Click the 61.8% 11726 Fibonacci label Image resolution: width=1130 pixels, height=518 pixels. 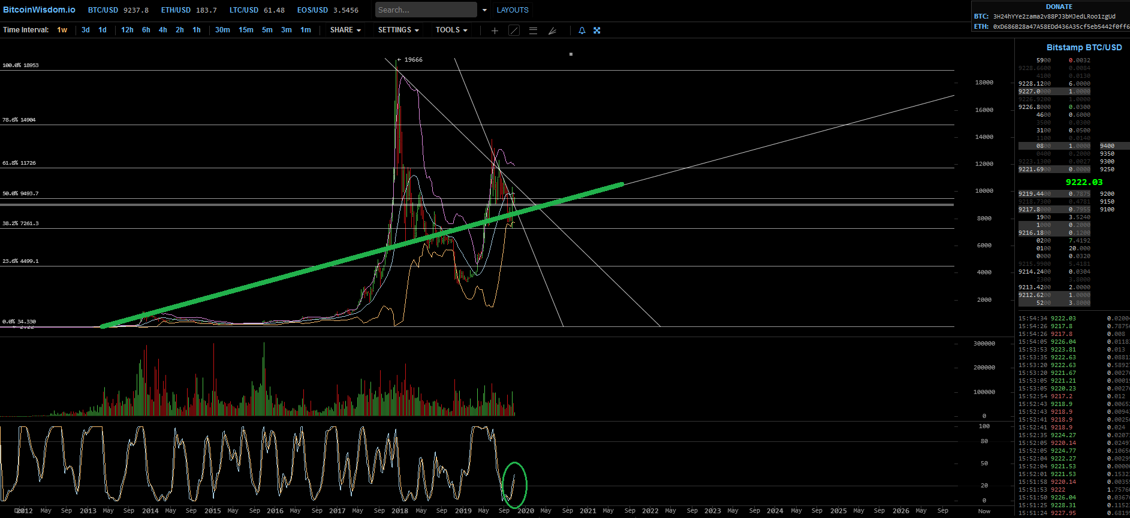pyautogui.click(x=19, y=163)
